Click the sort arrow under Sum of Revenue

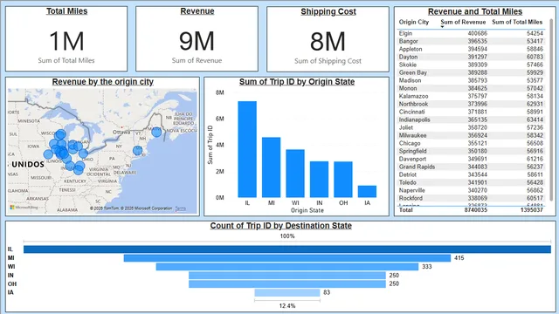pyautogui.click(x=442, y=27)
